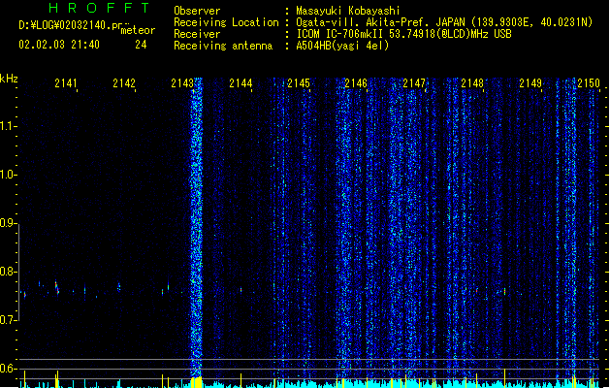Click the Receiver label
The width and height of the screenshot is (610, 388).
197,34
